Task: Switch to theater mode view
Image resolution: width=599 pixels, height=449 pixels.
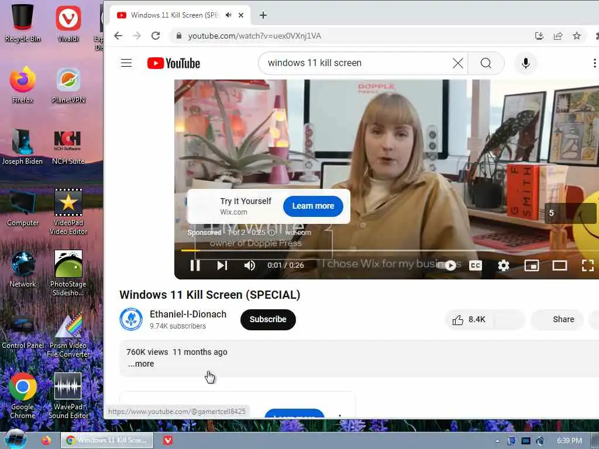Action: point(560,265)
